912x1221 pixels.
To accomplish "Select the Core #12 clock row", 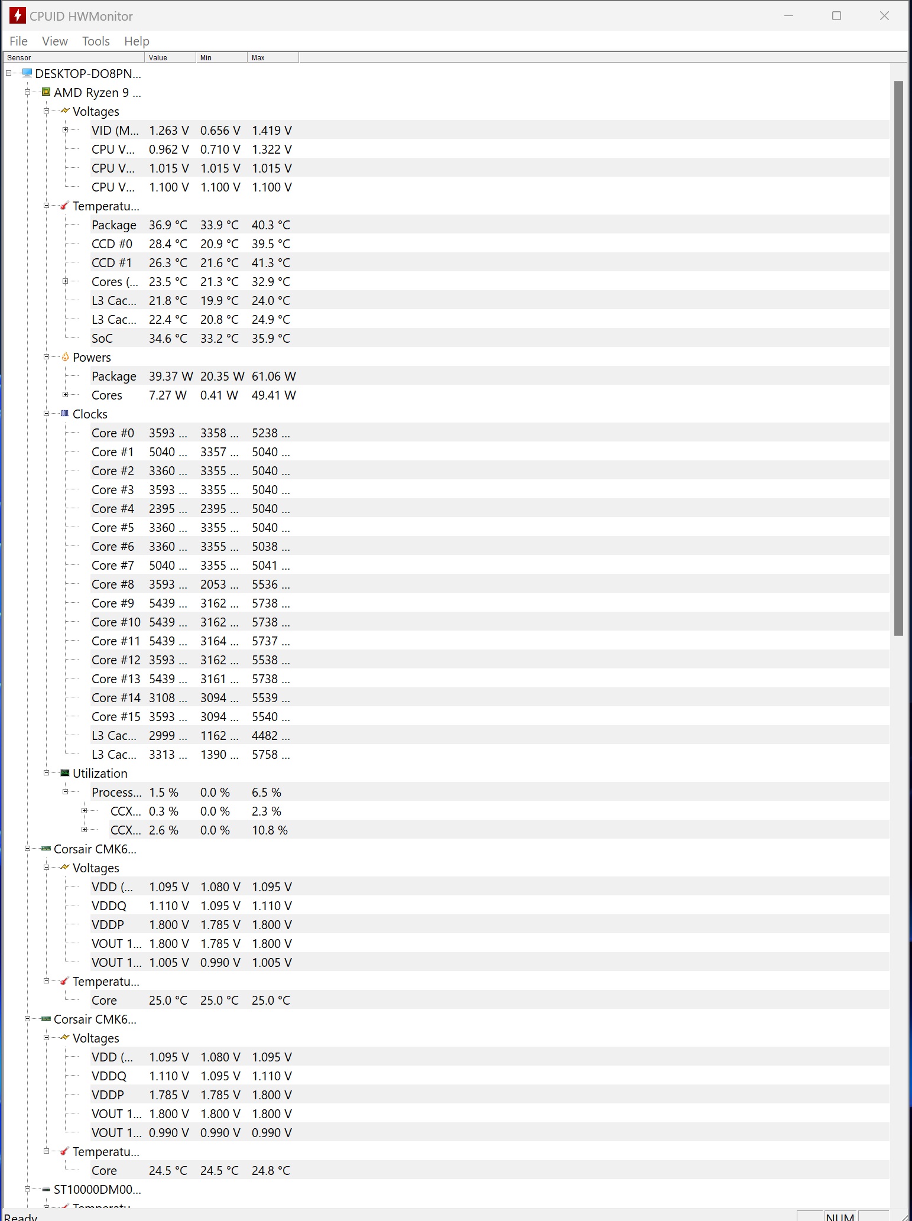I will 489,660.
